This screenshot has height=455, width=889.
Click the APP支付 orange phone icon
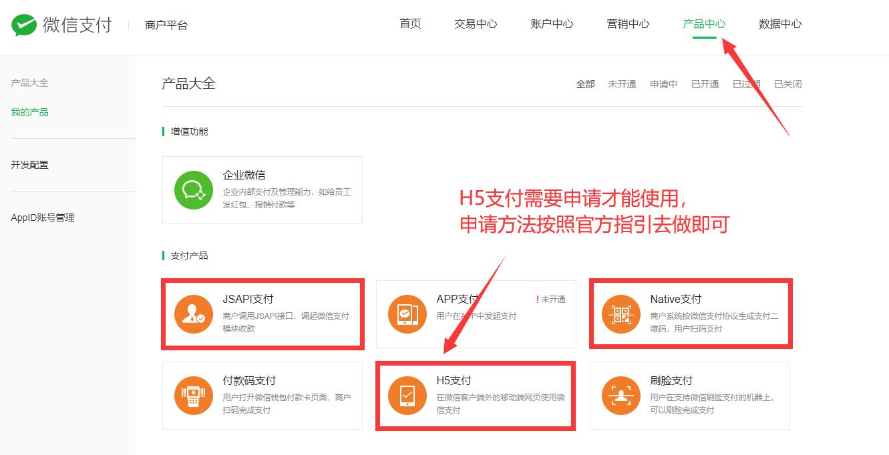(407, 314)
